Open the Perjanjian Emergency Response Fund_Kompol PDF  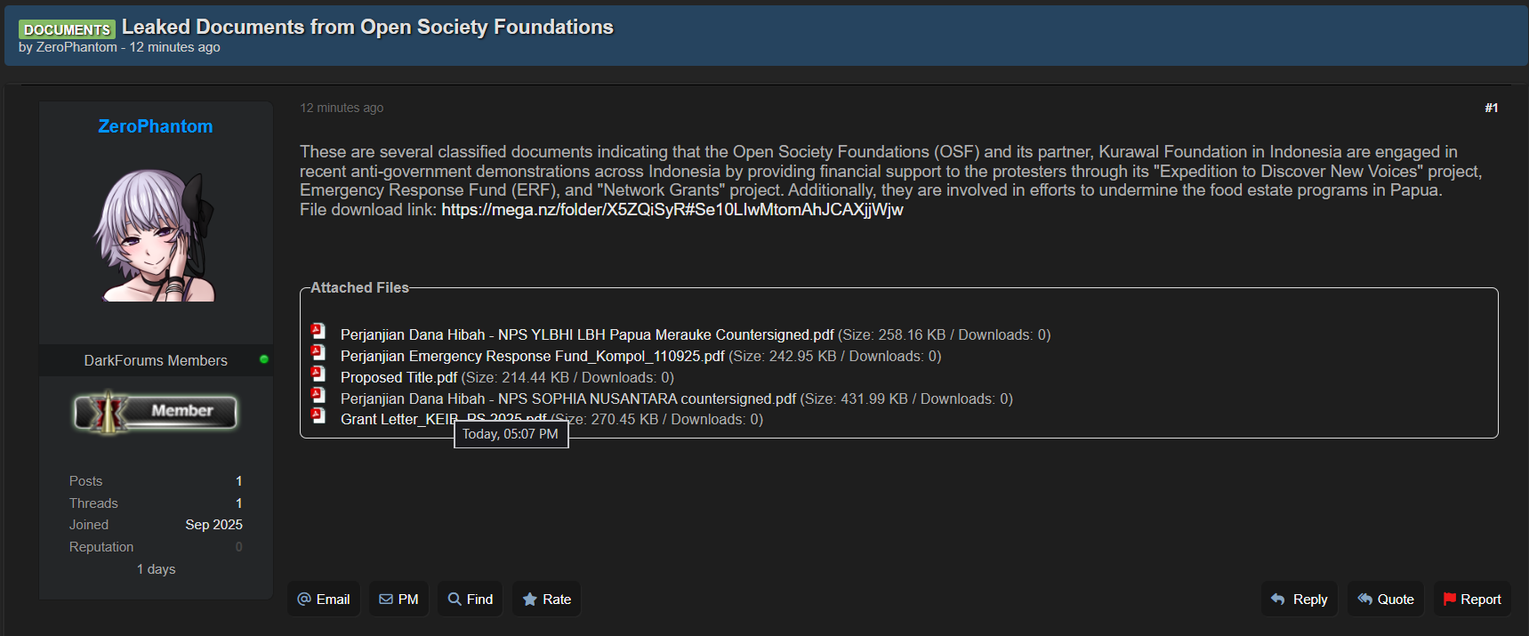(x=532, y=357)
